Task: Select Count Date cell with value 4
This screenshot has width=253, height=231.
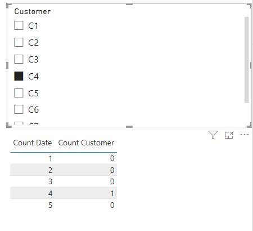Action: (33, 193)
